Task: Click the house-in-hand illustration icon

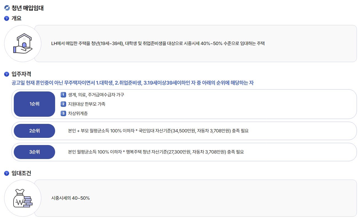Action: click(23, 43)
